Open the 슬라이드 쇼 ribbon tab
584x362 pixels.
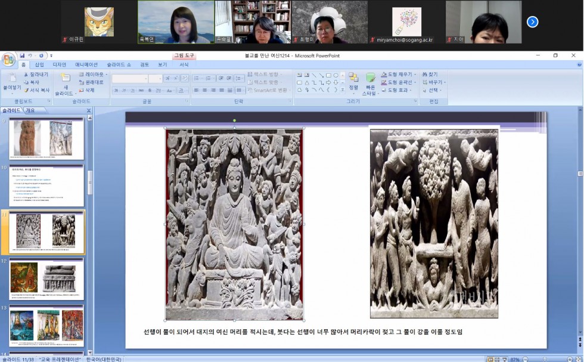point(119,64)
